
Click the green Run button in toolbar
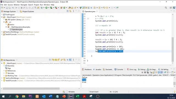tap(46, 8)
